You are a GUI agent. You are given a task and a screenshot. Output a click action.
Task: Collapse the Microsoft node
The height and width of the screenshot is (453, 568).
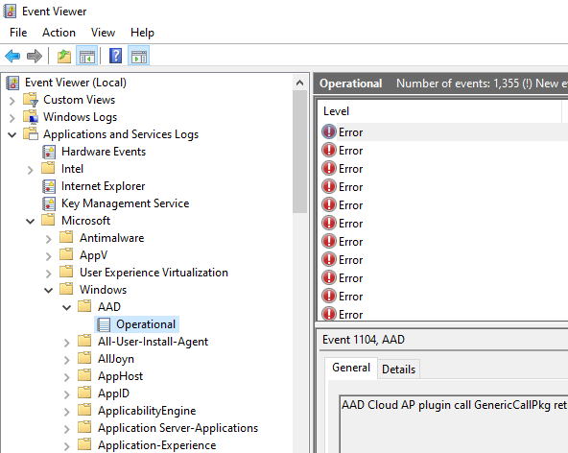point(31,221)
